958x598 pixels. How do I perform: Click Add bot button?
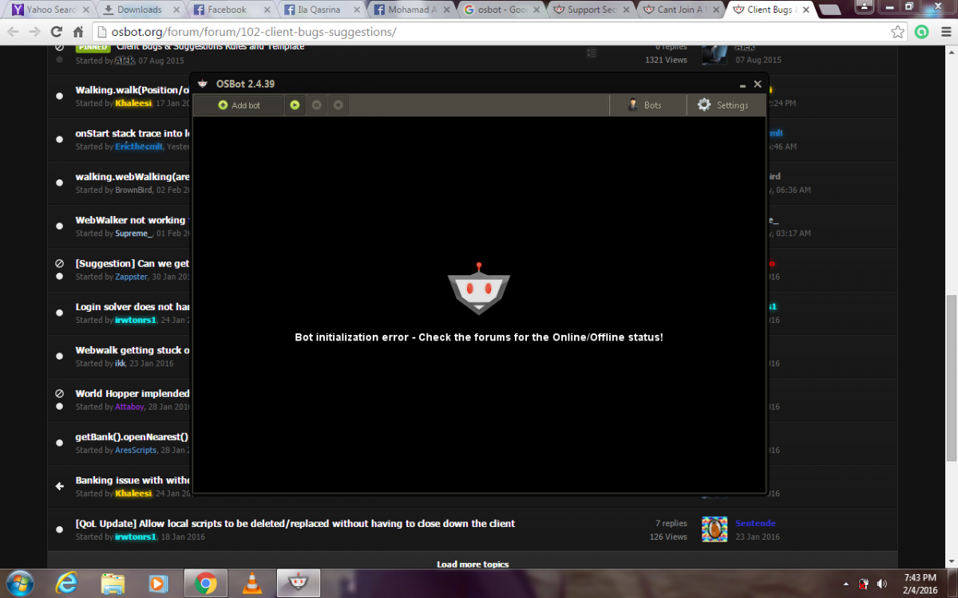[239, 105]
